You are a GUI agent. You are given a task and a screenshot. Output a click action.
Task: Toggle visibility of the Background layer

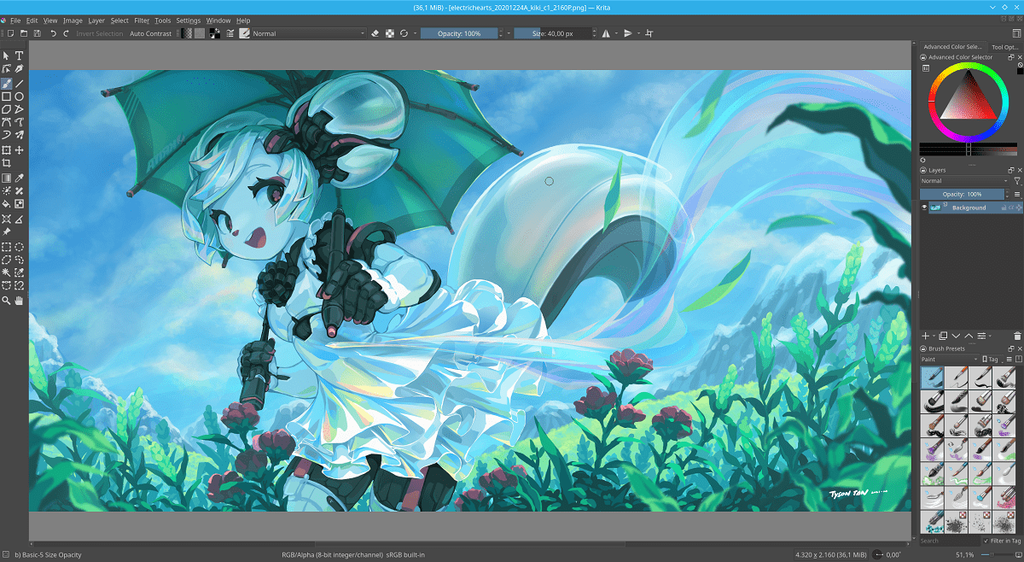coord(923,207)
